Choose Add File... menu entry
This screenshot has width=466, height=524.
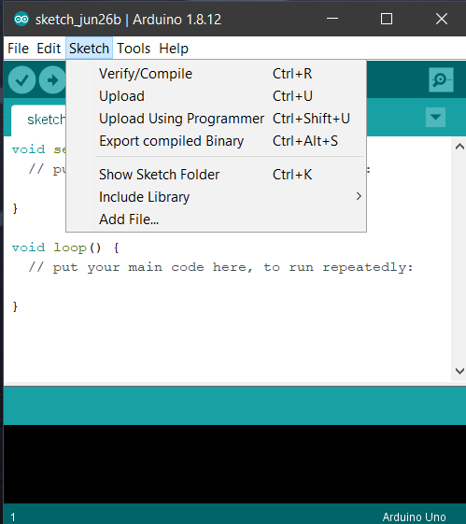point(216,220)
